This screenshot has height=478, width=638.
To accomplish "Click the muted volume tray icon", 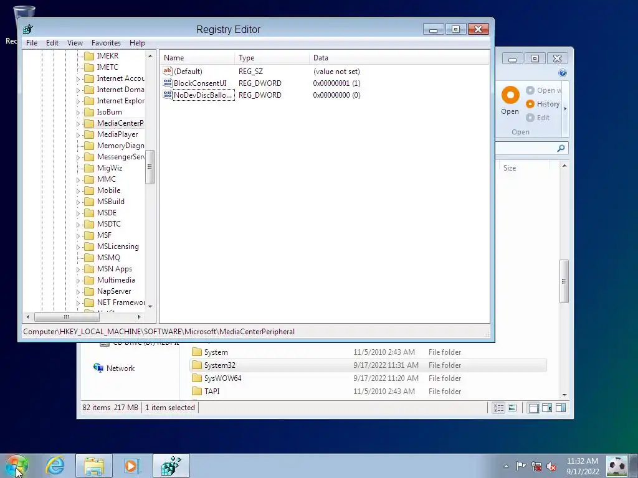I will pos(551,466).
